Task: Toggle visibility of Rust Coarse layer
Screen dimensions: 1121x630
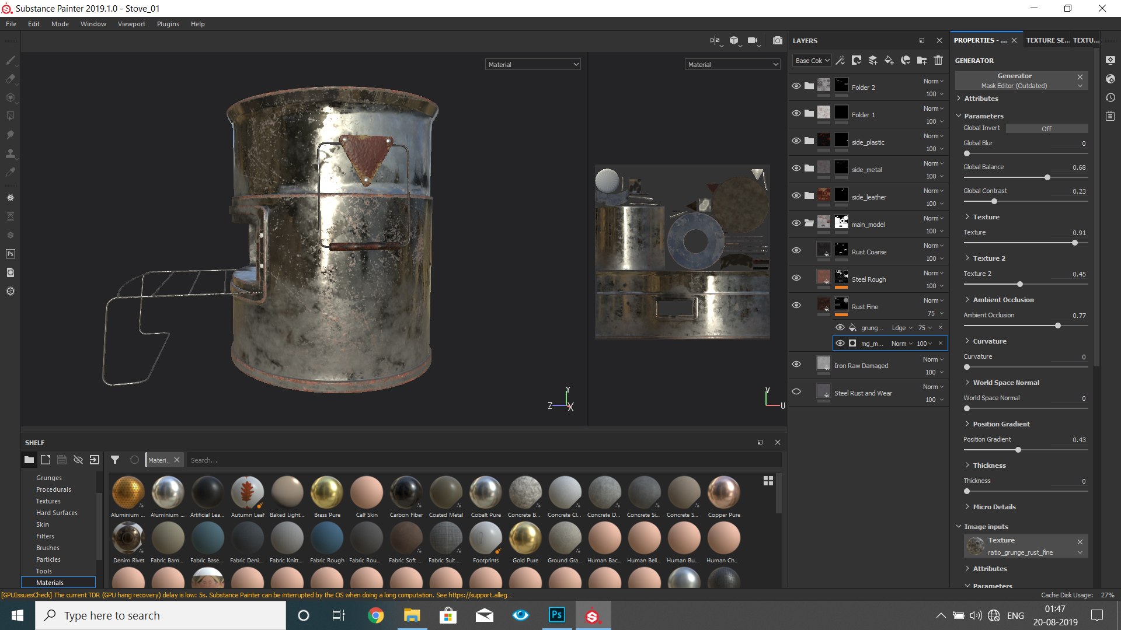Action: [796, 250]
